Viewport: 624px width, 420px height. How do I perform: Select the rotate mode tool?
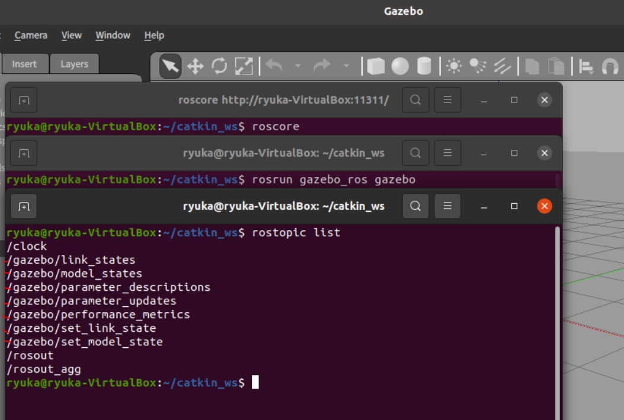(219, 66)
